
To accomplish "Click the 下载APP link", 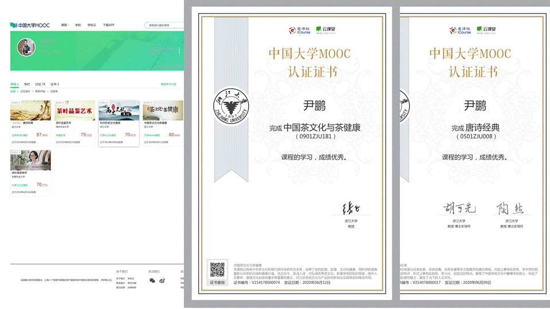I will pos(109,25).
